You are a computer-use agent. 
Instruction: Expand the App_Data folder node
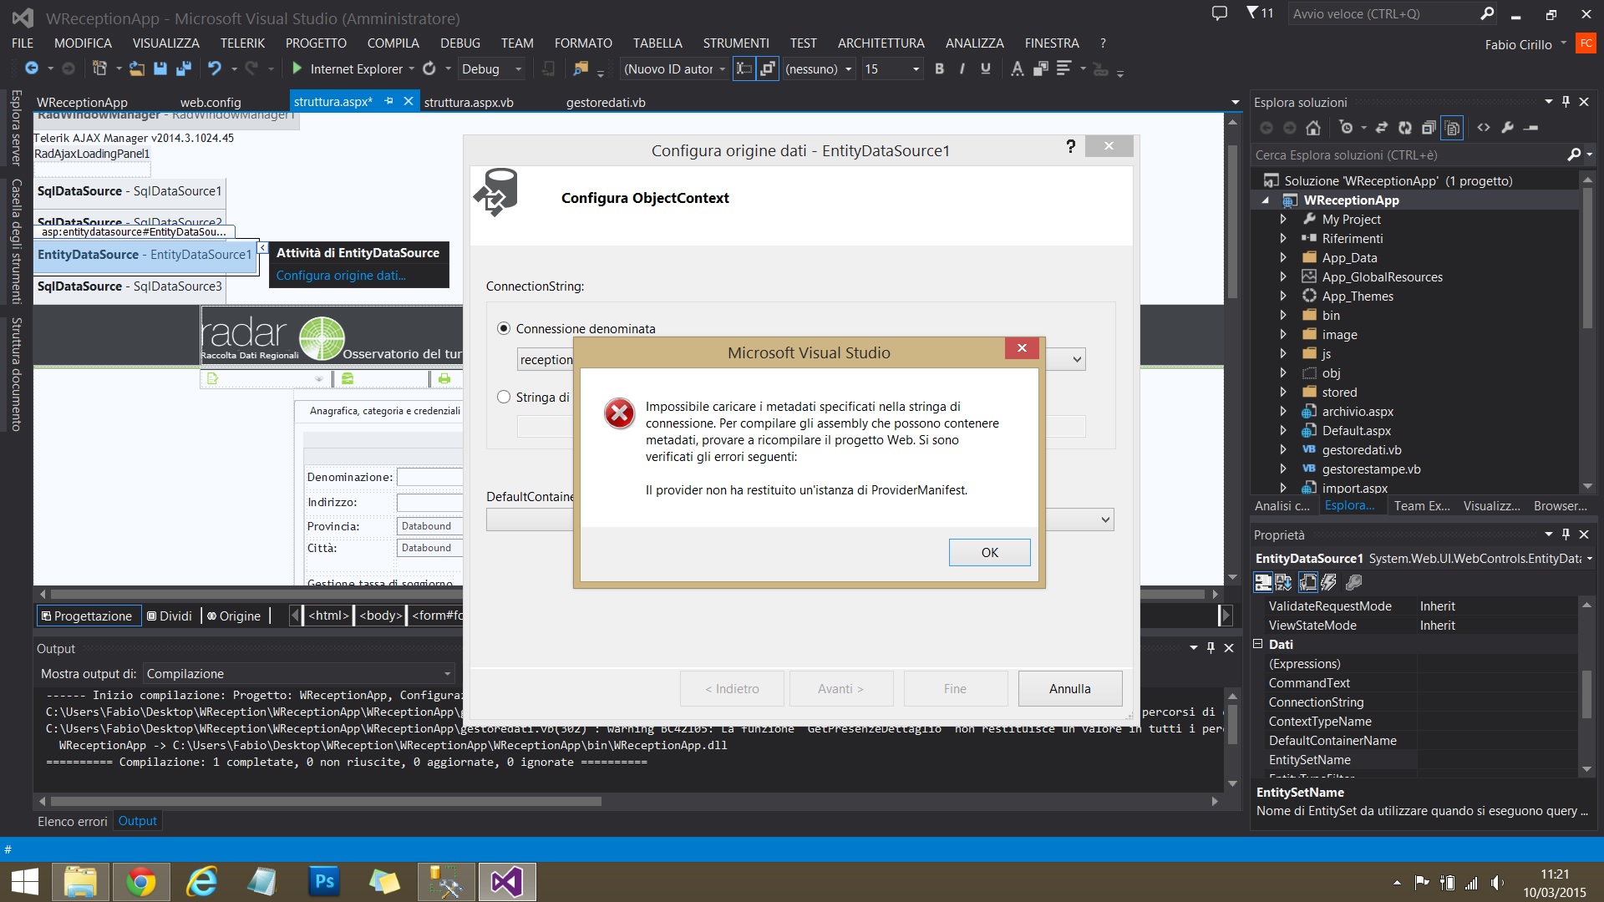(x=1283, y=257)
